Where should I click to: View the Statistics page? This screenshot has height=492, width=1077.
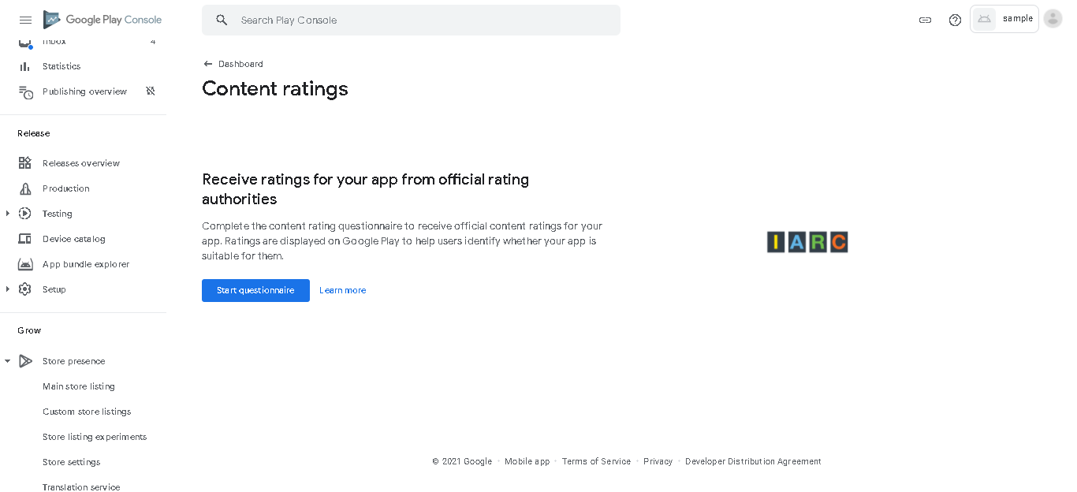(x=61, y=66)
